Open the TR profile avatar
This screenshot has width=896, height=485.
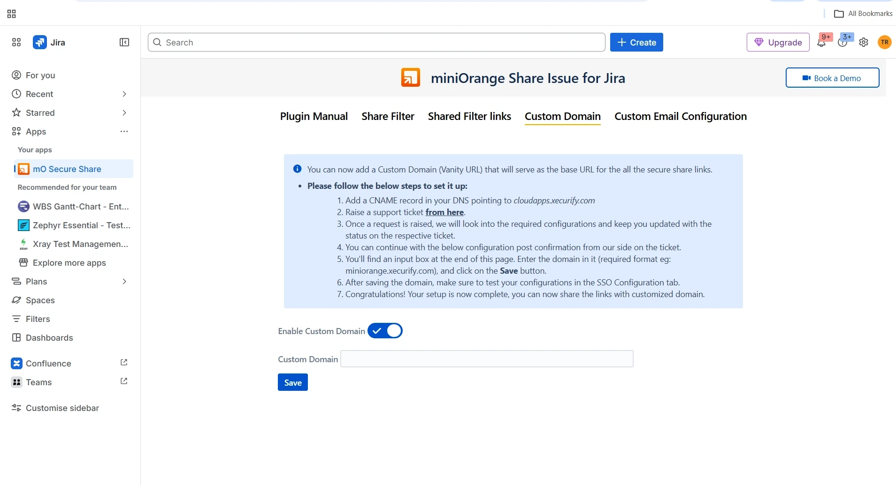tap(885, 42)
